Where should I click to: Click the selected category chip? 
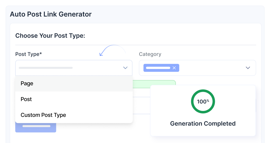pos(158,68)
